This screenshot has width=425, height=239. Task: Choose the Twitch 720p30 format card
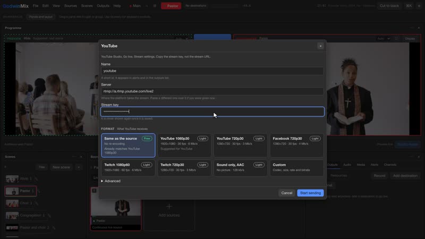point(184,168)
